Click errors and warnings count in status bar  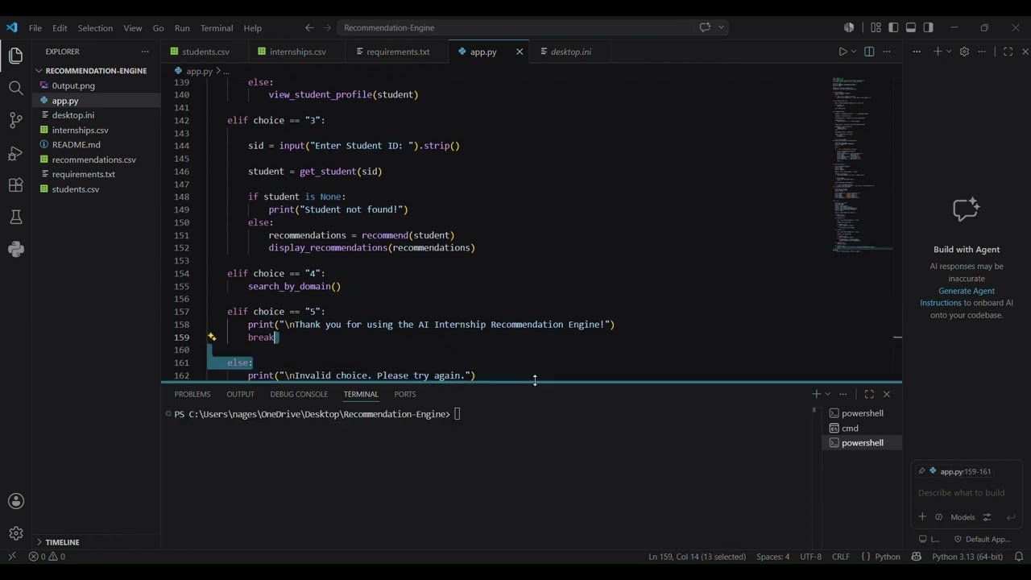[x=48, y=557]
